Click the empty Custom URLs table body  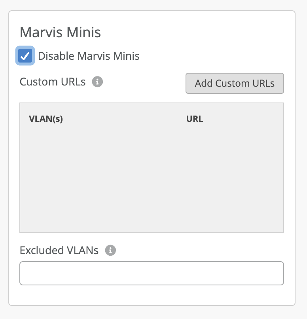(152, 178)
